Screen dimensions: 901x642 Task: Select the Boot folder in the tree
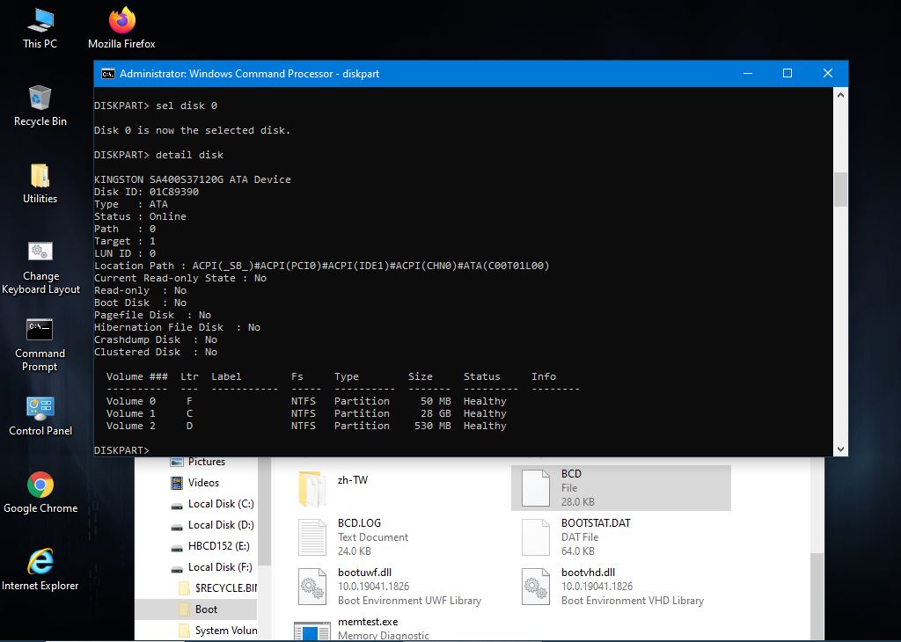pos(206,609)
